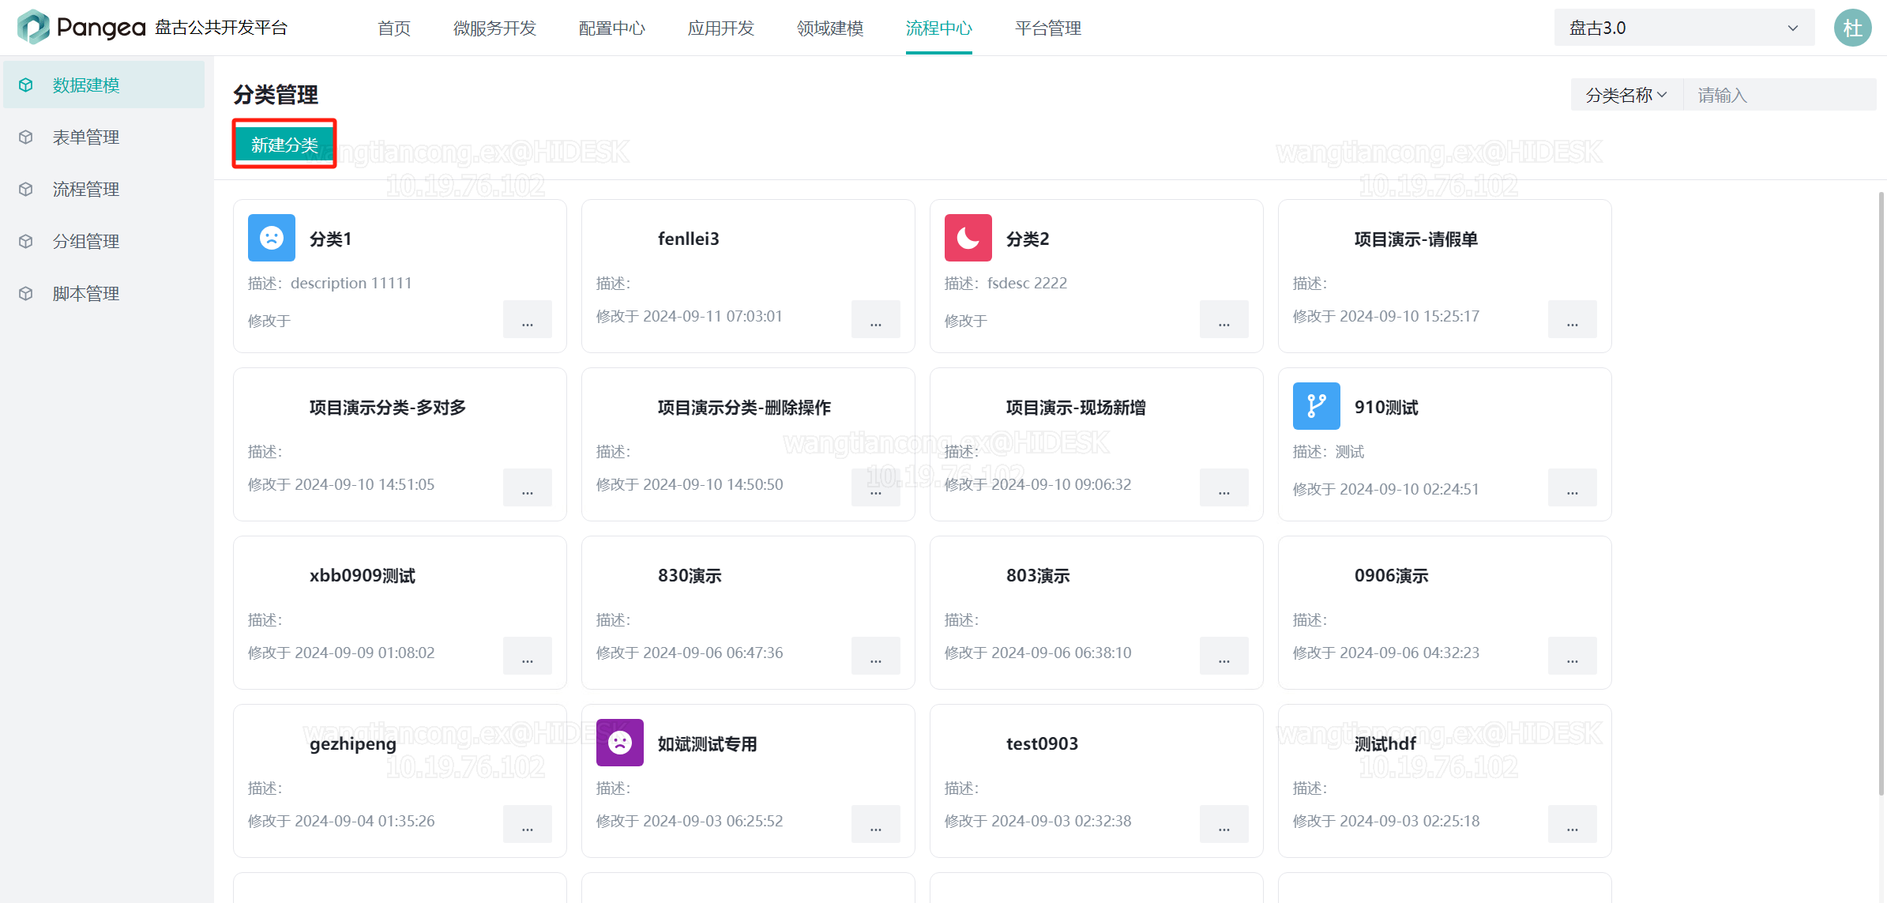Open the more menu on xbb0909测试 card
Image resolution: width=1887 pixels, height=903 pixels.
[528, 656]
